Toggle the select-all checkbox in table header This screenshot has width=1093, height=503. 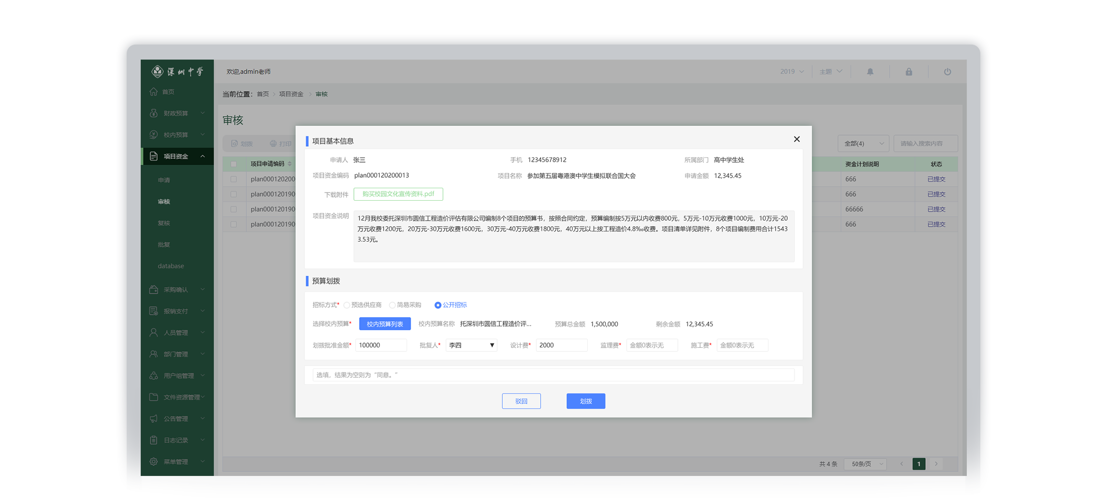(233, 164)
